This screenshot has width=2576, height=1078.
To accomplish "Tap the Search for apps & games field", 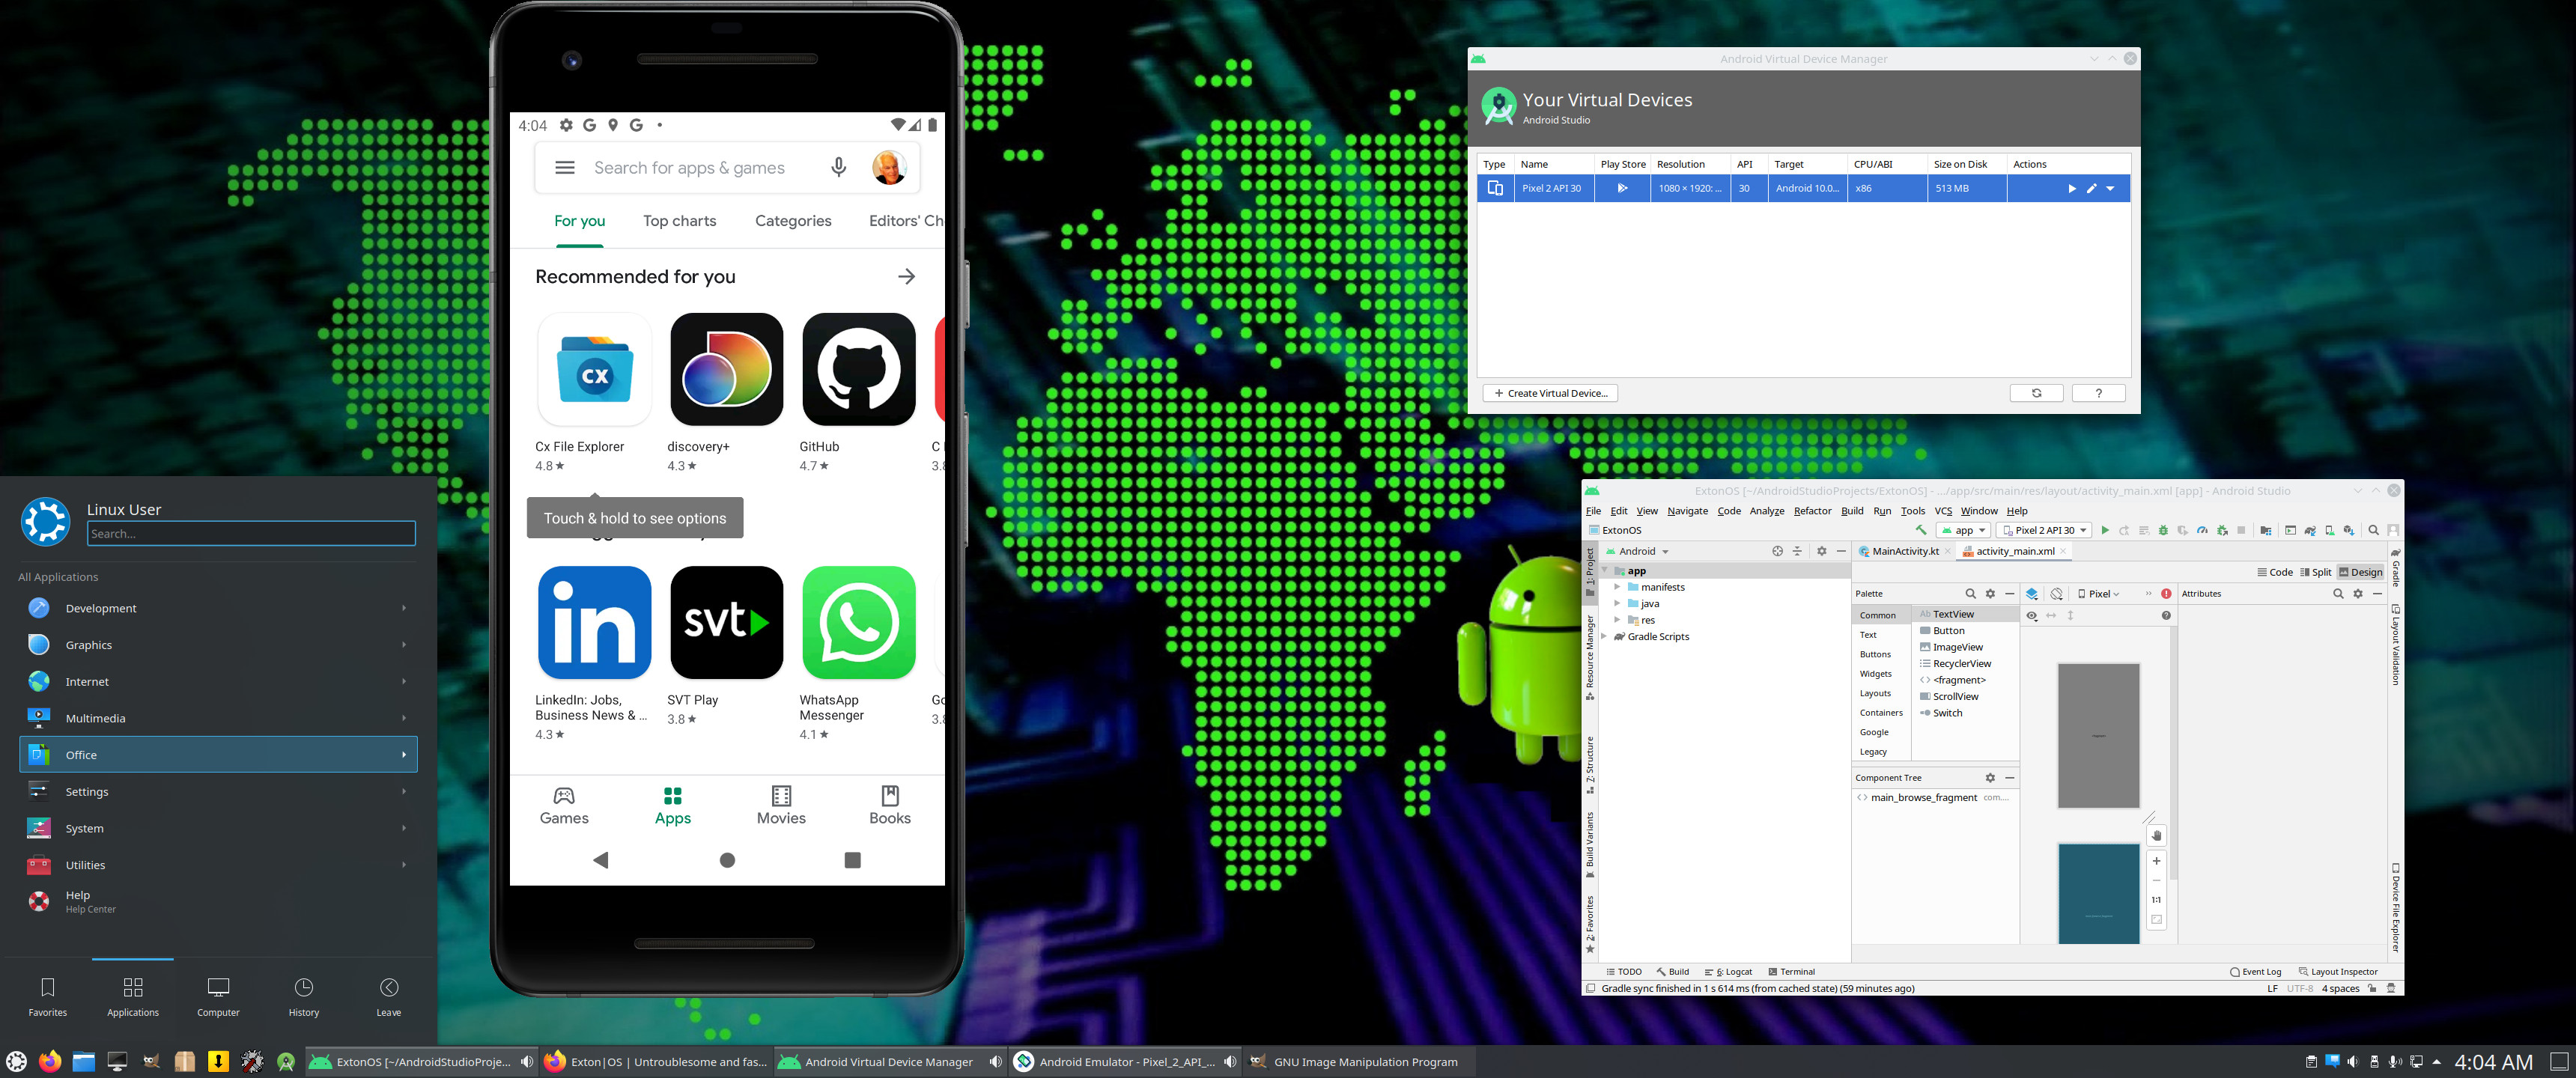I will 690,168.
